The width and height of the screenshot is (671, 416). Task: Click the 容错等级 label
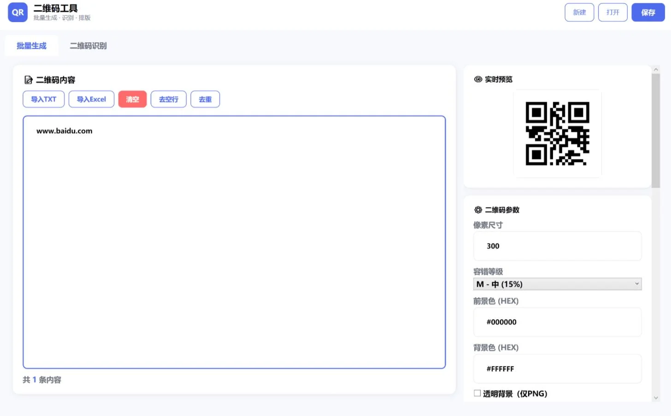(488, 271)
